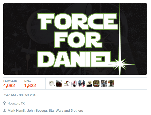Click the blonde person avatar

89,83
